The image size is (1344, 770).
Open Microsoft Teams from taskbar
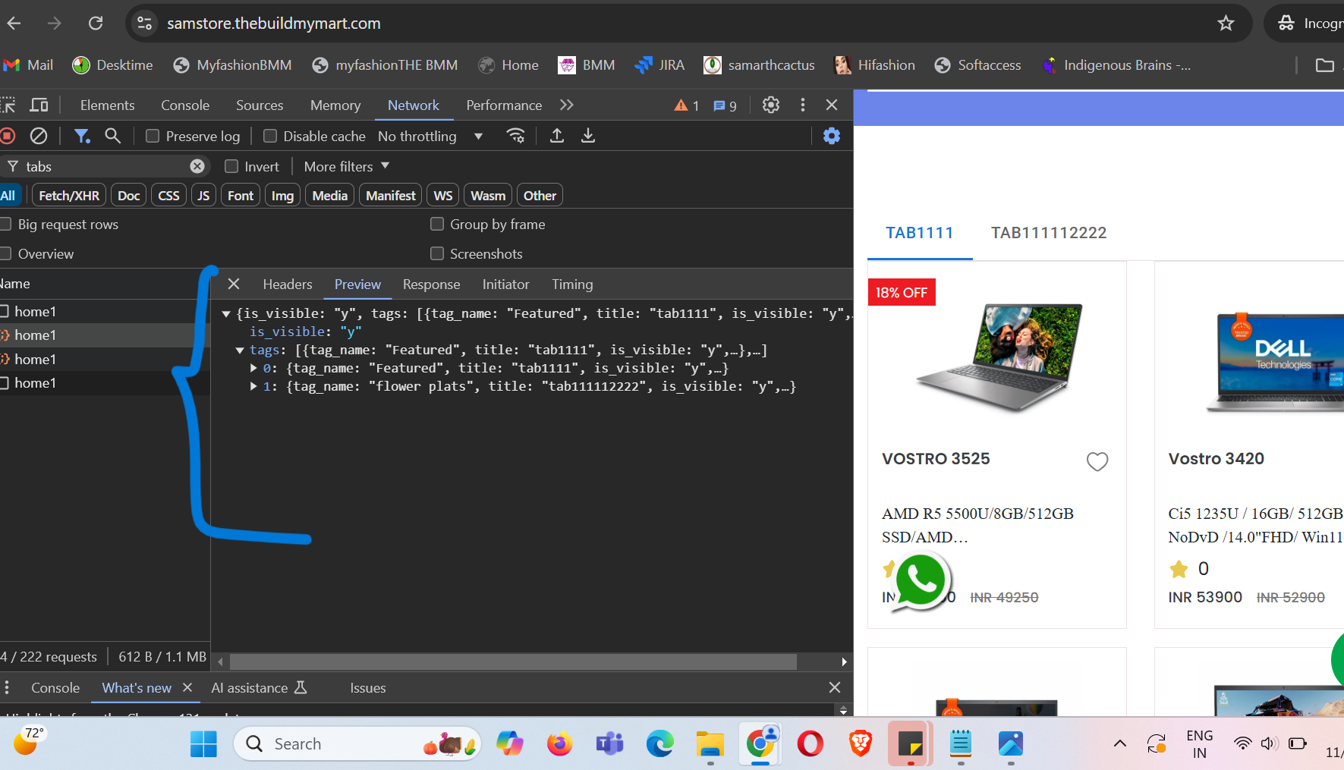(610, 744)
